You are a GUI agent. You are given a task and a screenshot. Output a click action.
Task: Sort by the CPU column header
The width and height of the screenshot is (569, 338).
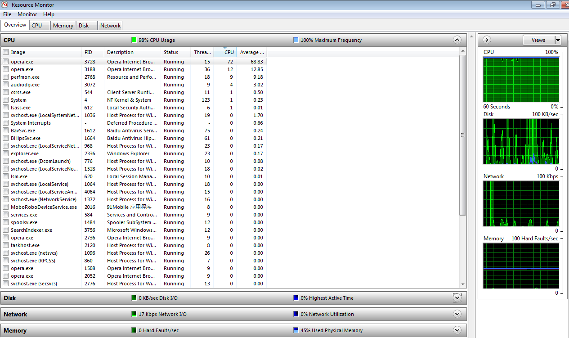tap(225, 52)
